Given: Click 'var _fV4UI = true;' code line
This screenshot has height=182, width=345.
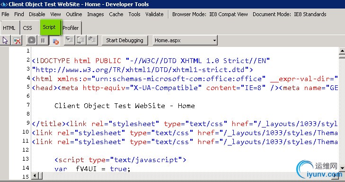Looking at the screenshot, I should pos(92,169).
